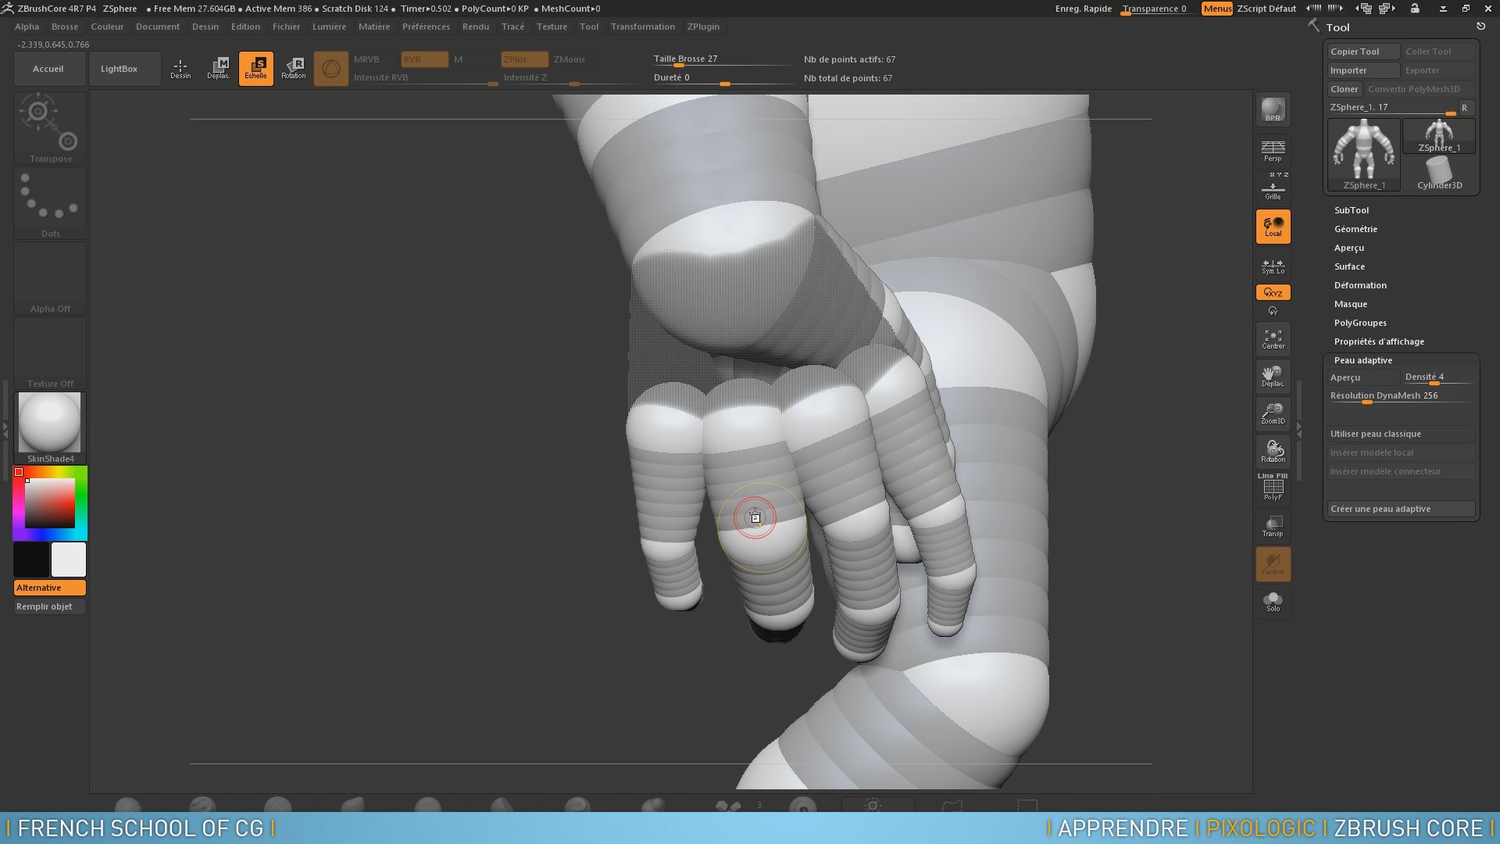Click the Accueil button
The image size is (1500, 844).
point(48,69)
